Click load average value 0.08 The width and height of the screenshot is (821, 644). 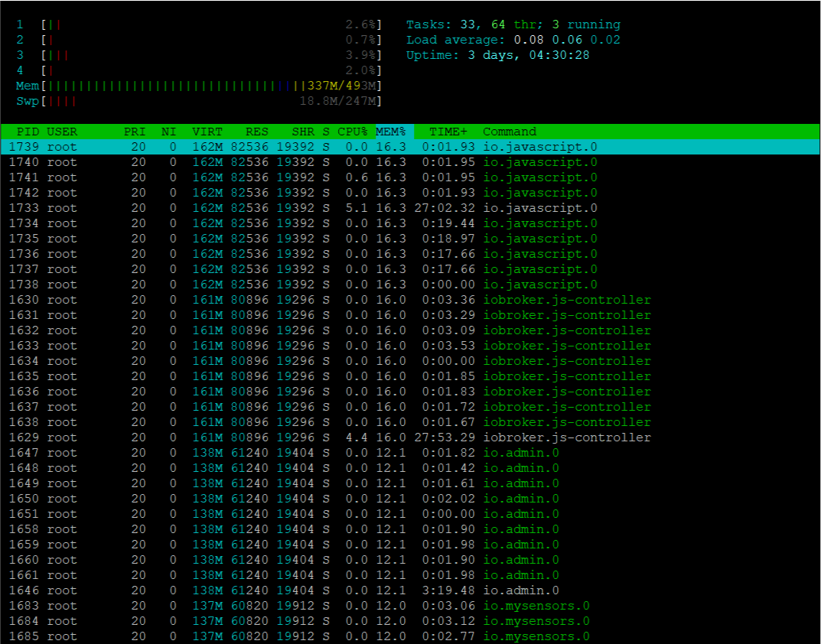tap(528, 40)
